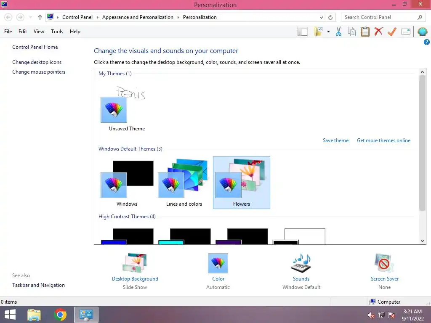The image size is (431, 323).
Task: Click Control Panel taskbar button
Action: tap(86, 315)
